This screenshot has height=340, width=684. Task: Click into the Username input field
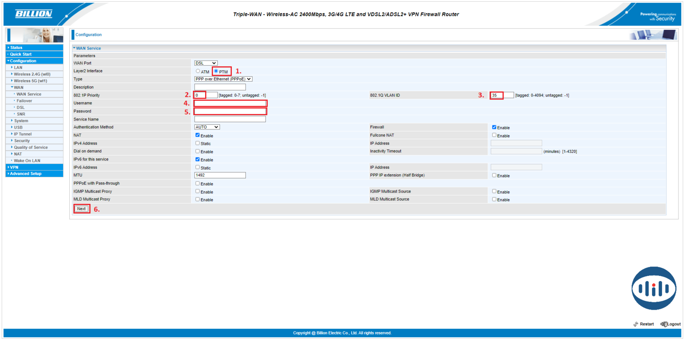point(230,103)
